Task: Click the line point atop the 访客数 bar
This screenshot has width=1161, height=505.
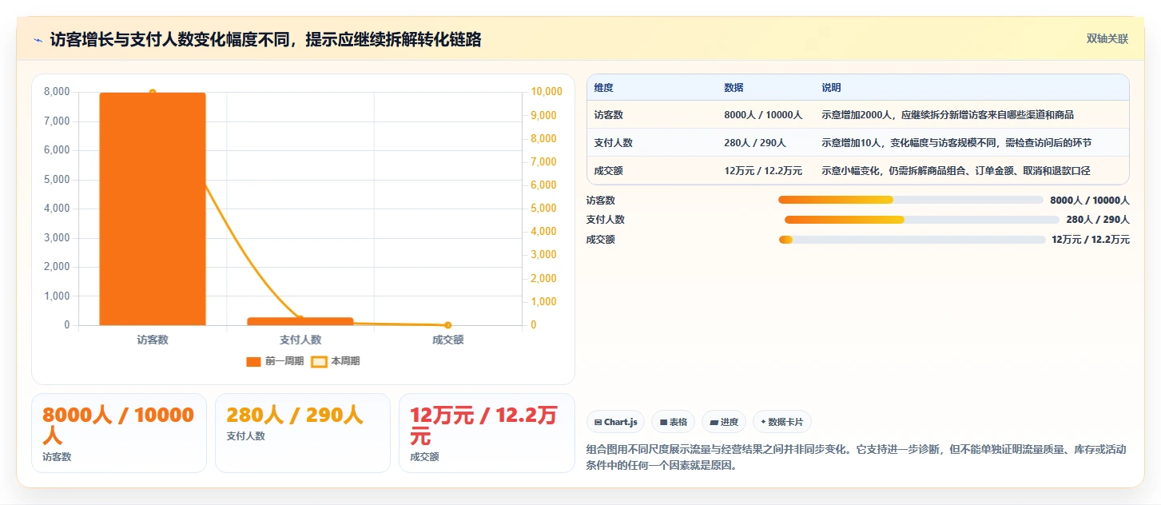Action: [x=153, y=93]
